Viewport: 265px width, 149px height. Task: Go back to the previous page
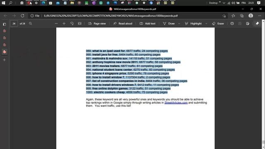coord(5,16)
